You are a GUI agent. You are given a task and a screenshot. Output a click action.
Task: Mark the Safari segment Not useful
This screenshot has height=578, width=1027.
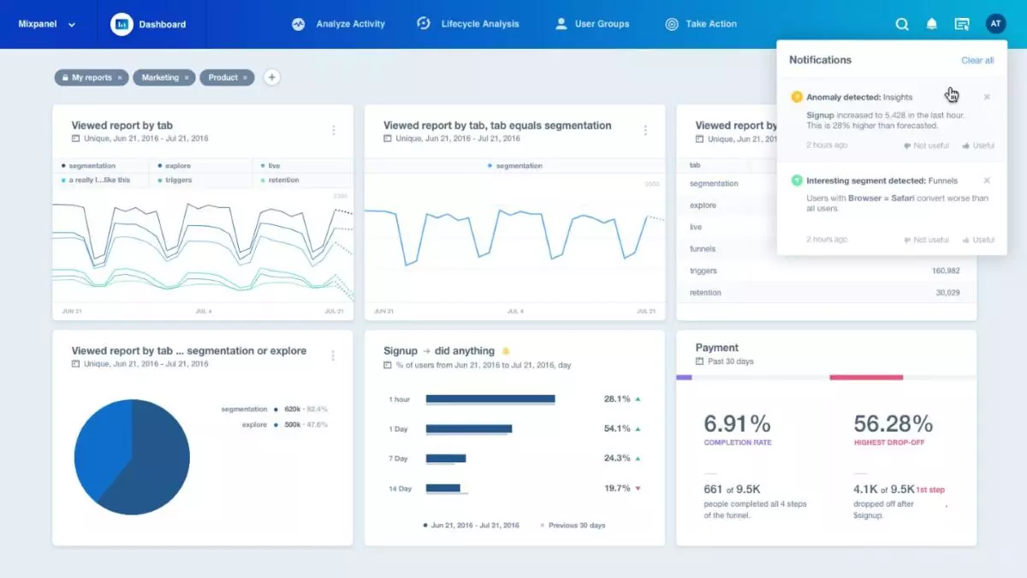[926, 240]
